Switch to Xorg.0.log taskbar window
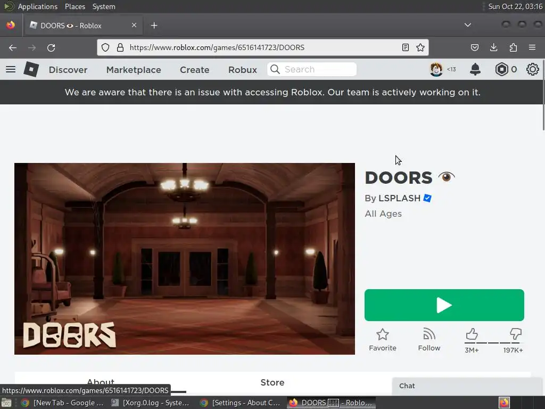Screen dimensions: 545x409 pyautogui.click(x=150, y=403)
